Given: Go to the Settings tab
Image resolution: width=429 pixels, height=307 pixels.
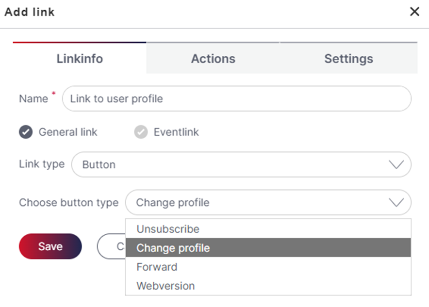Looking at the screenshot, I should click(x=348, y=59).
